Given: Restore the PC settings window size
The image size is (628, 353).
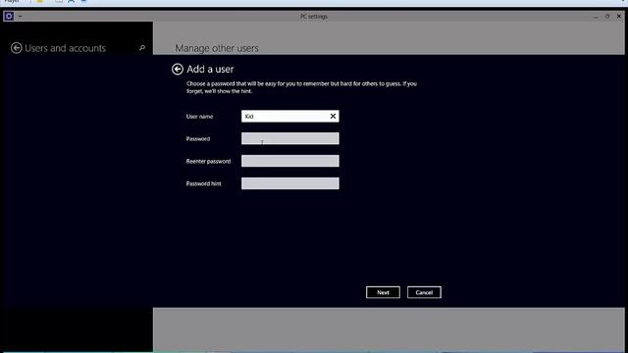Looking at the screenshot, I should (607, 17).
